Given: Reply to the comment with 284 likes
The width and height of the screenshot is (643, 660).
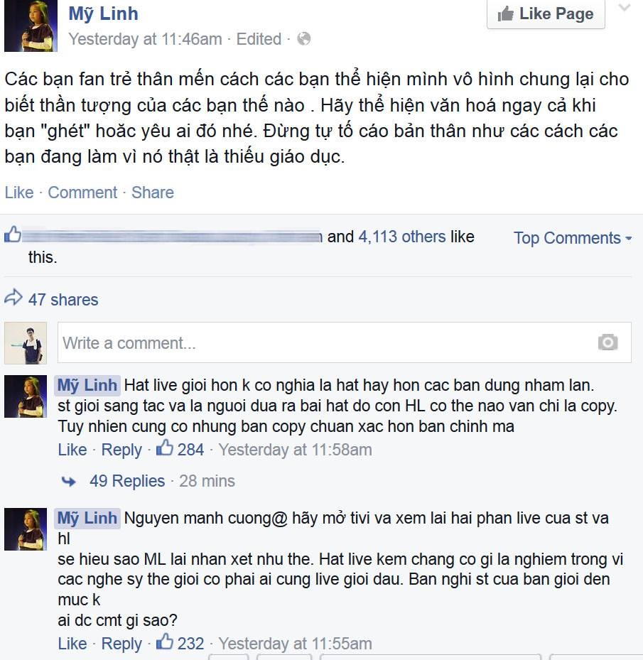Looking at the screenshot, I should tap(121, 450).
